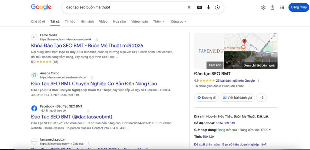Click the red location pin on the map
The height and width of the screenshot is (150, 310).
(x=245, y=41)
